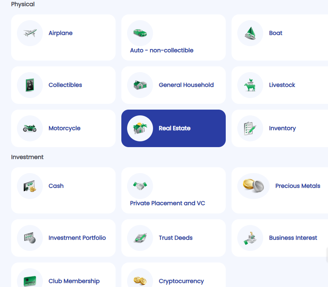328x287 pixels.
Task: Click the green motorcycle icon
Action: (x=30, y=128)
